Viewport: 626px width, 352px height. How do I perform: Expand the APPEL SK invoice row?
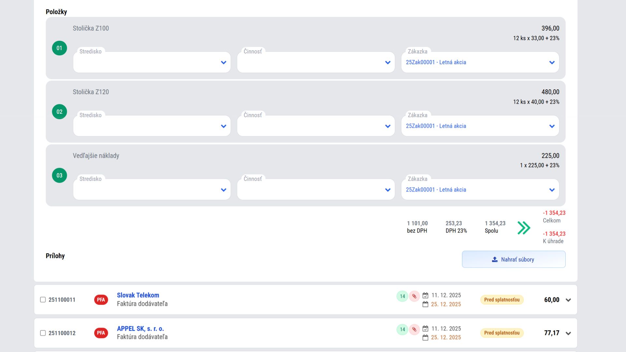568,333
